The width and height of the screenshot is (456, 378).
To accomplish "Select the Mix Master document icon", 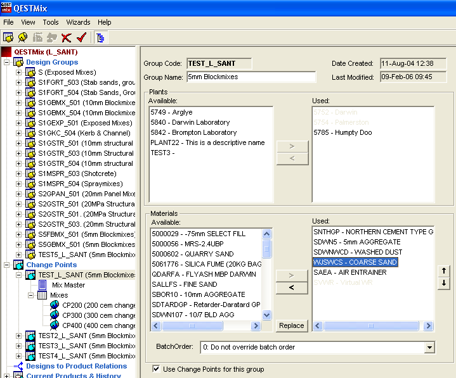I will coord(43,285).
